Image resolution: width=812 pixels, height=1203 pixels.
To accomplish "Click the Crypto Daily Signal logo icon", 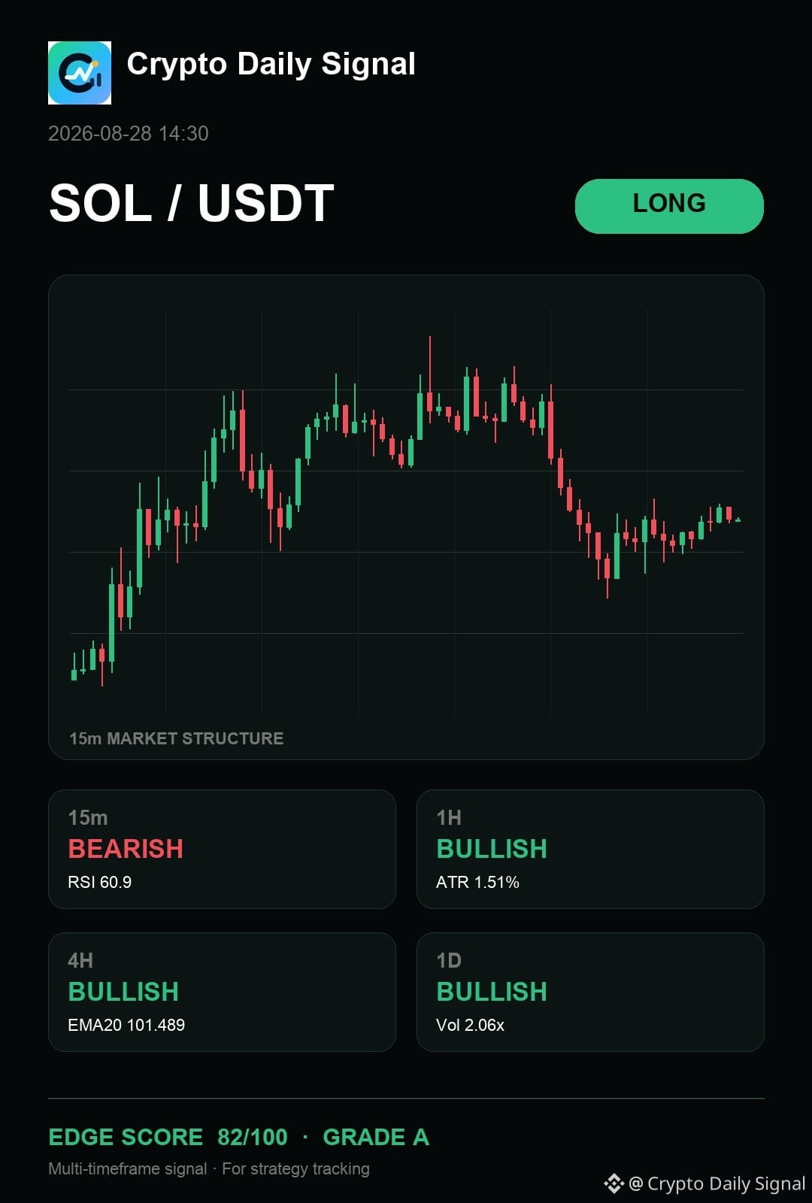I will [x=80, y=73].
